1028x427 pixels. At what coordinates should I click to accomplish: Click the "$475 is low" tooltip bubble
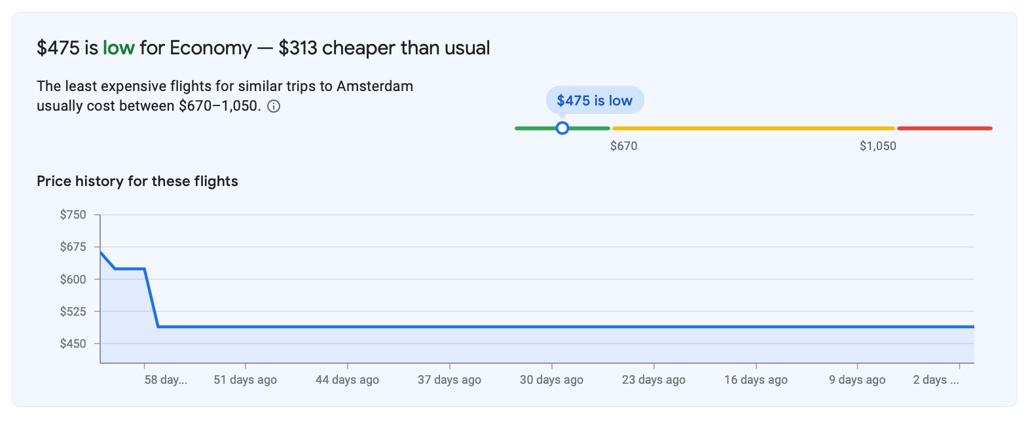pos(595,101)
